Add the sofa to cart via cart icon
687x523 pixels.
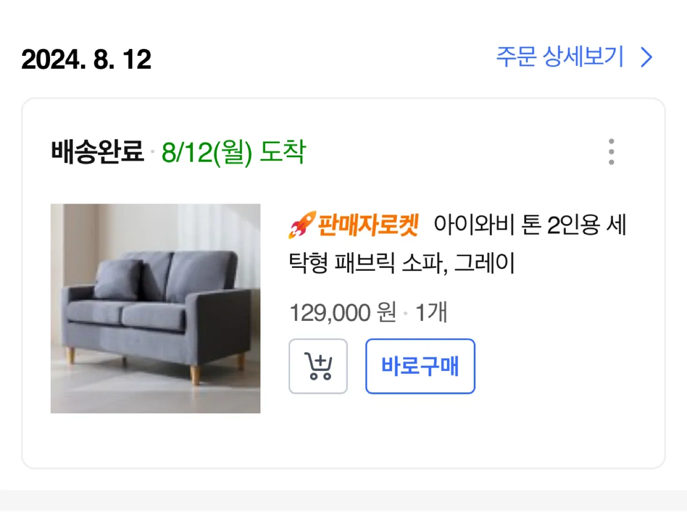pyautogui.click(x=318, y=366)
